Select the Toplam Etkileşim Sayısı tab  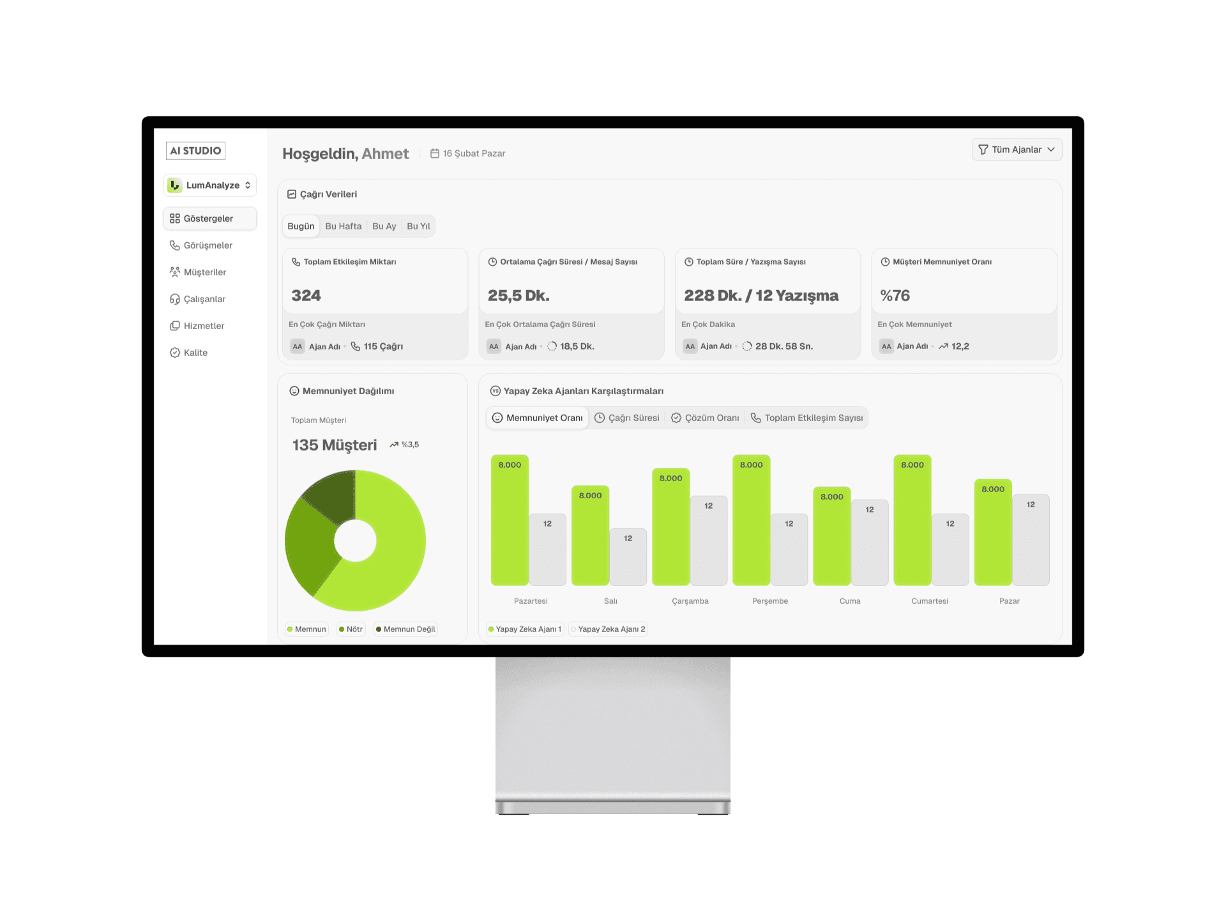click(x=806, y=418)
